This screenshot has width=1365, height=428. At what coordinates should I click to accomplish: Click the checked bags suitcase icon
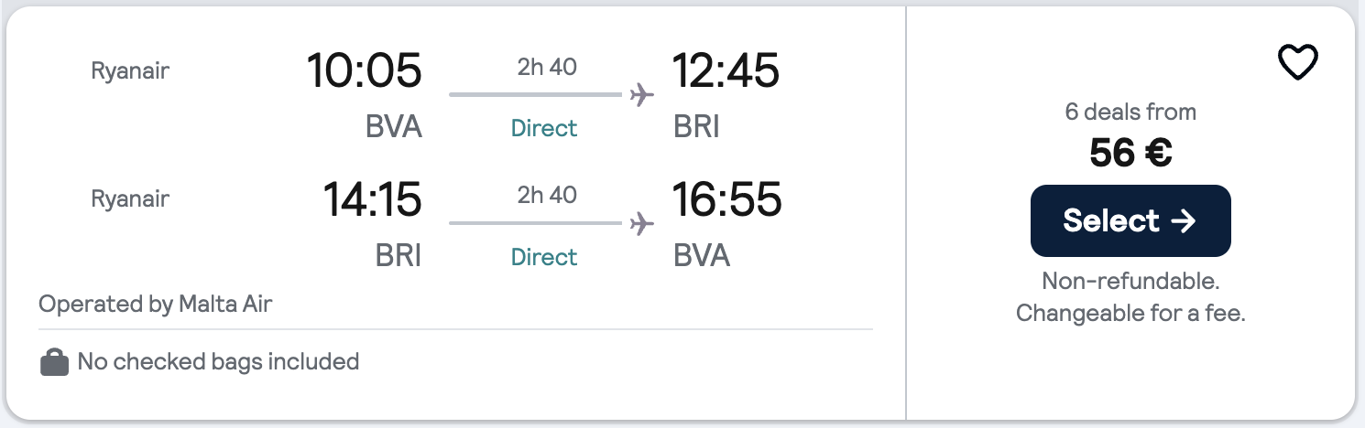[55, 363]
